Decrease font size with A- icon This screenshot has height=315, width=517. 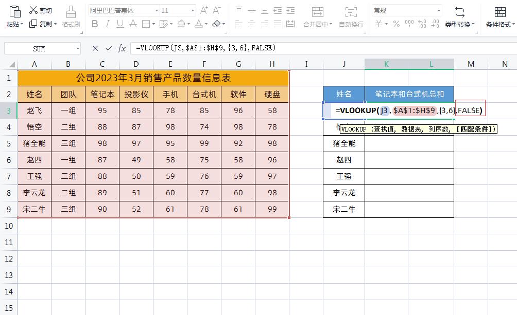217,10
